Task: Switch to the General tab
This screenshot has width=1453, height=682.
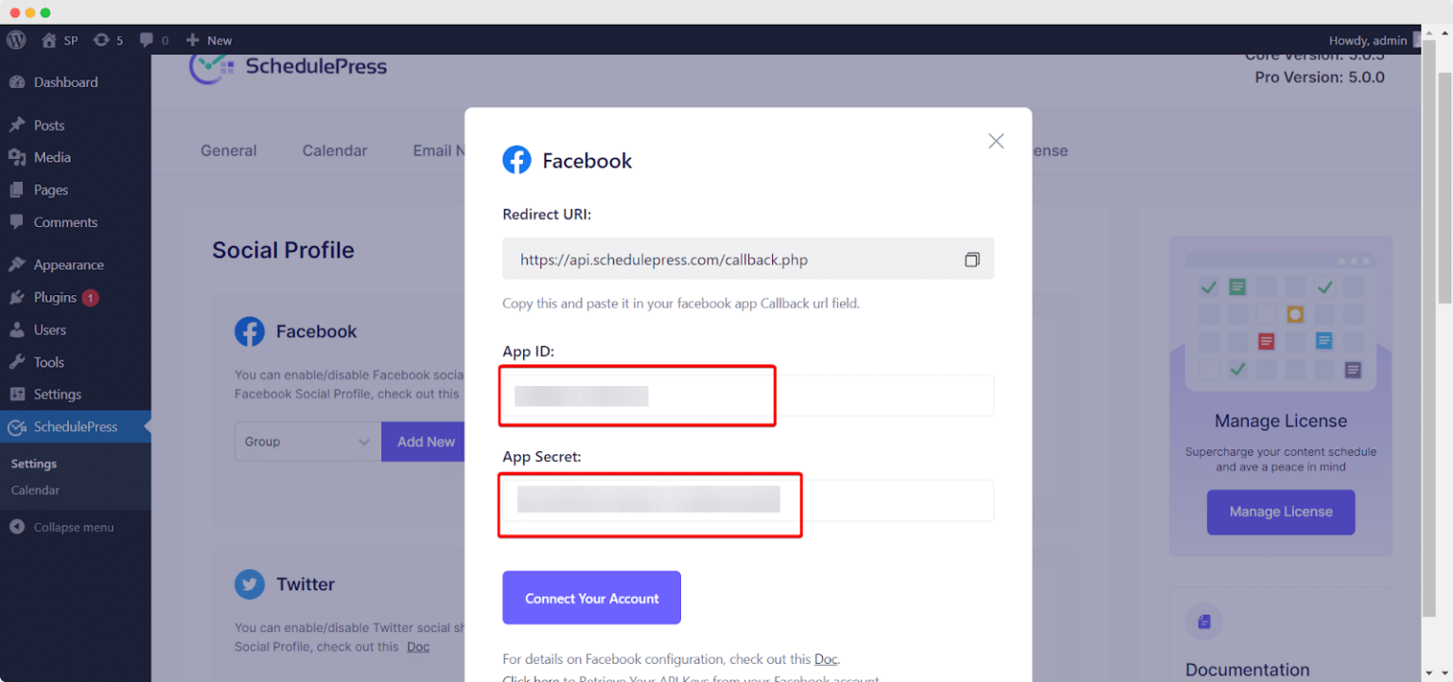Action: [x=228, y=149]
